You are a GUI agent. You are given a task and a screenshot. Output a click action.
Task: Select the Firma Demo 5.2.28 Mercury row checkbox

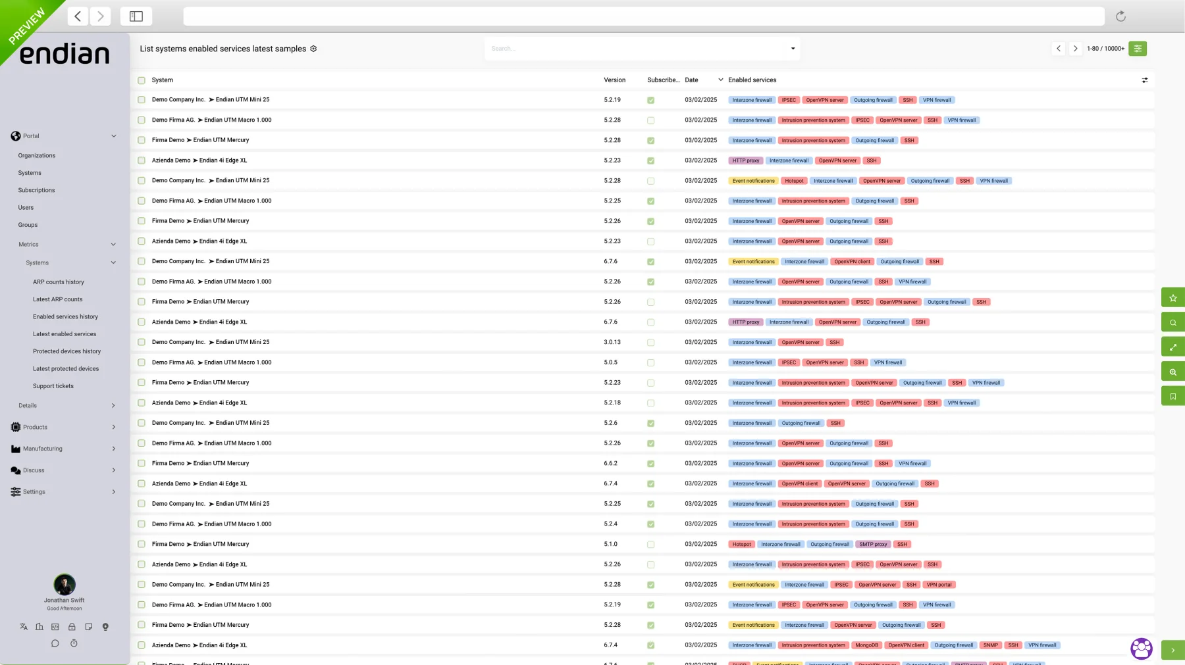[142, 140]
